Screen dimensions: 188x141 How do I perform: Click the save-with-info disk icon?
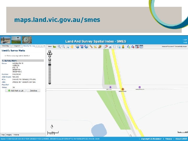pos(119,47)
